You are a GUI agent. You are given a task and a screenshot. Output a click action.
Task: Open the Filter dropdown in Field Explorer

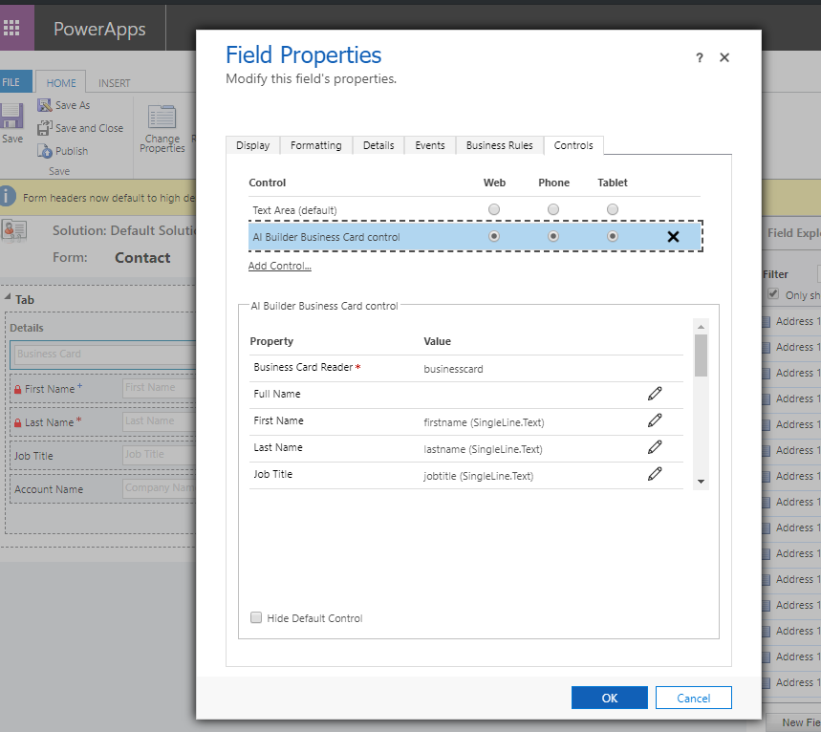pyautogui.click(x=817, y=273)
